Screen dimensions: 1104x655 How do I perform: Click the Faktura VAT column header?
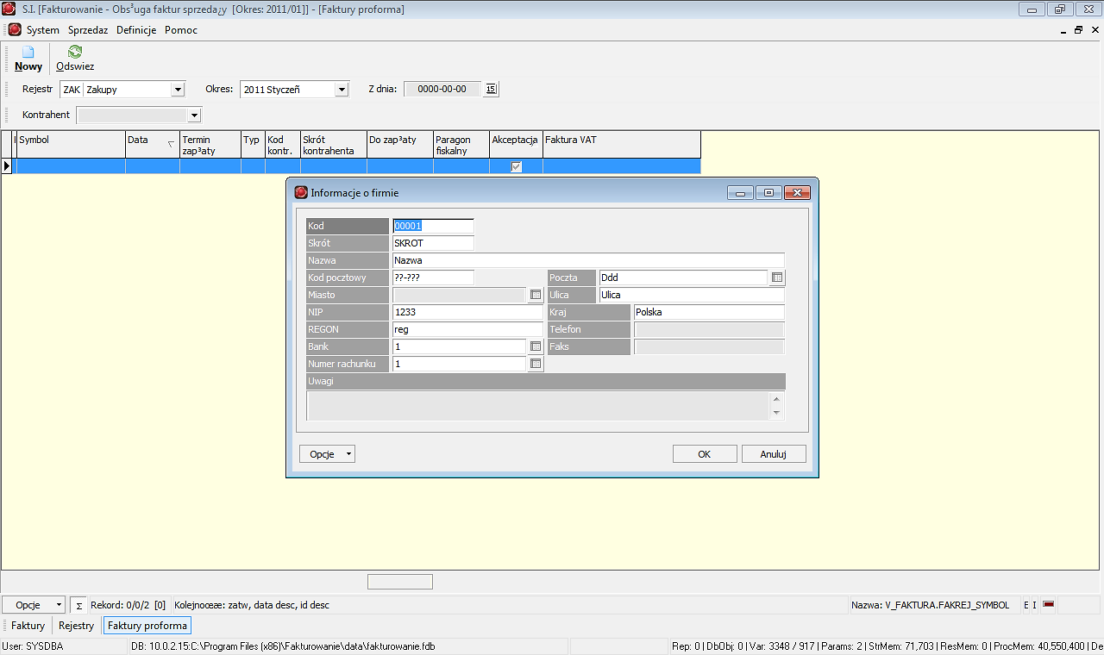pyautogui.click(x=622, y=144)
